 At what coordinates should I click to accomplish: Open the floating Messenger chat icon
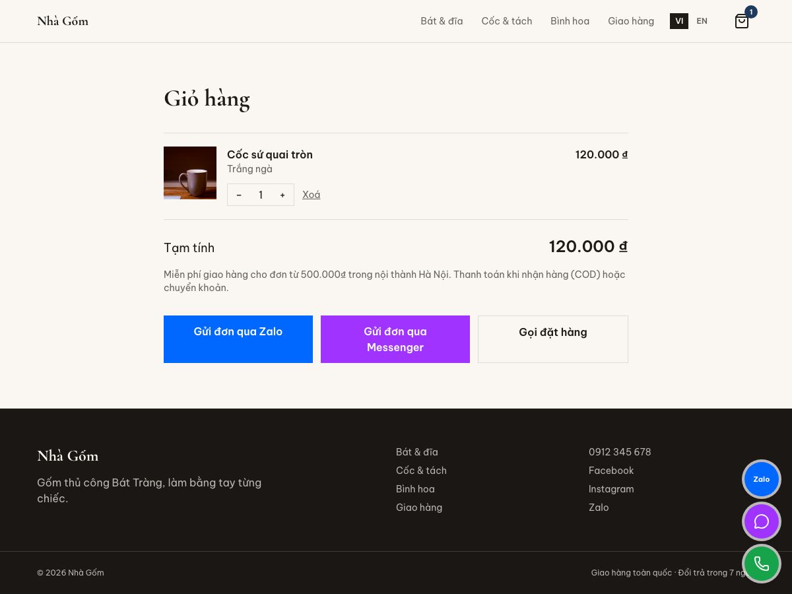[762, 521]
